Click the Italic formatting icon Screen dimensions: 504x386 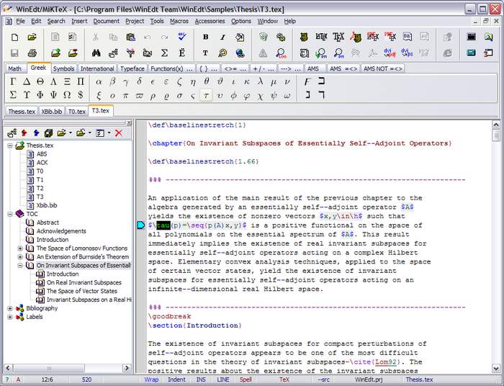pos(222,37)
